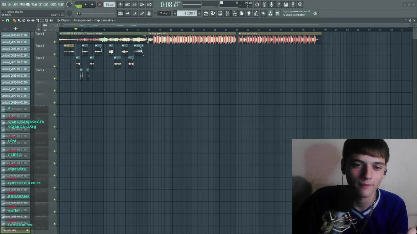Open the Piano roll view

[213, 13]
